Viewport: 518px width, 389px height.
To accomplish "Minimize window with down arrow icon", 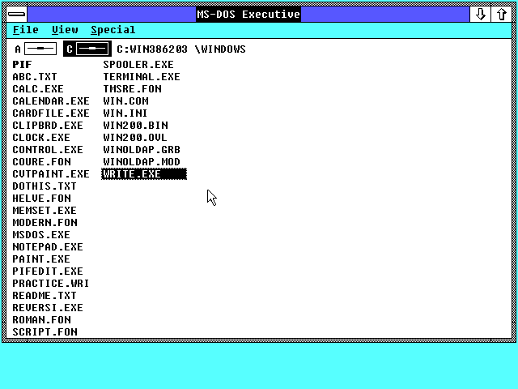I will pyautogui.click(x=480, y=15).
